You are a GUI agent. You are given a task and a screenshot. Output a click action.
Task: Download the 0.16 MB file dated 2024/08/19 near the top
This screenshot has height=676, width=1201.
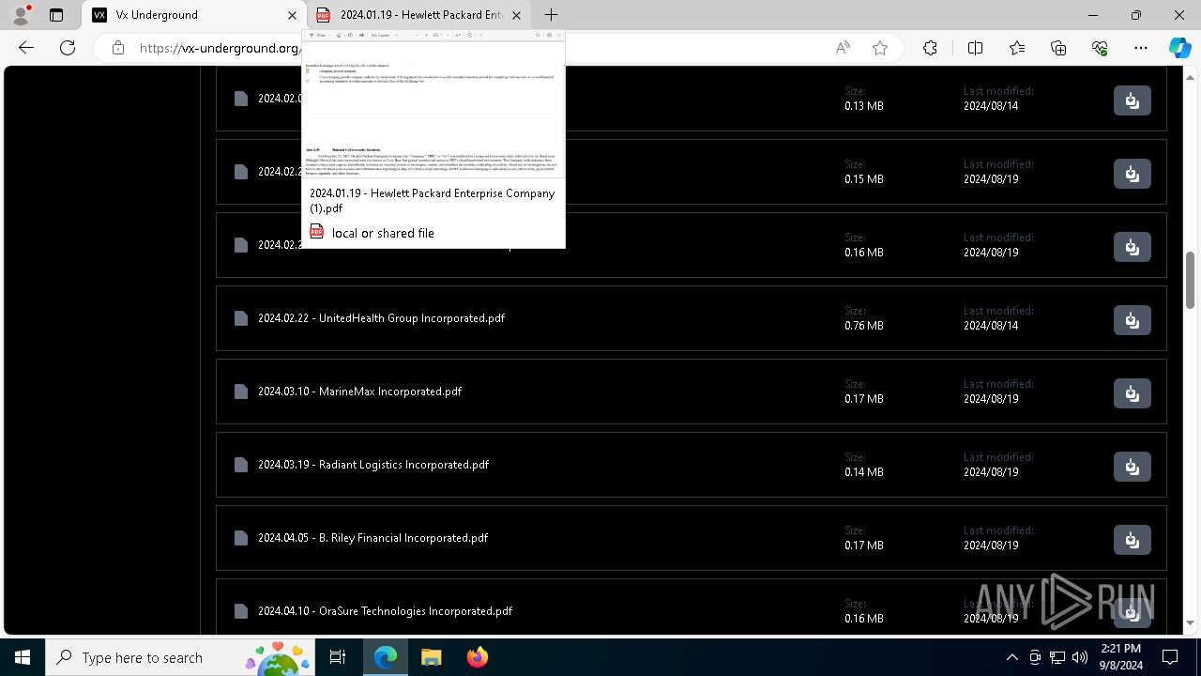pyautogui.click(x=1132, y=247)
